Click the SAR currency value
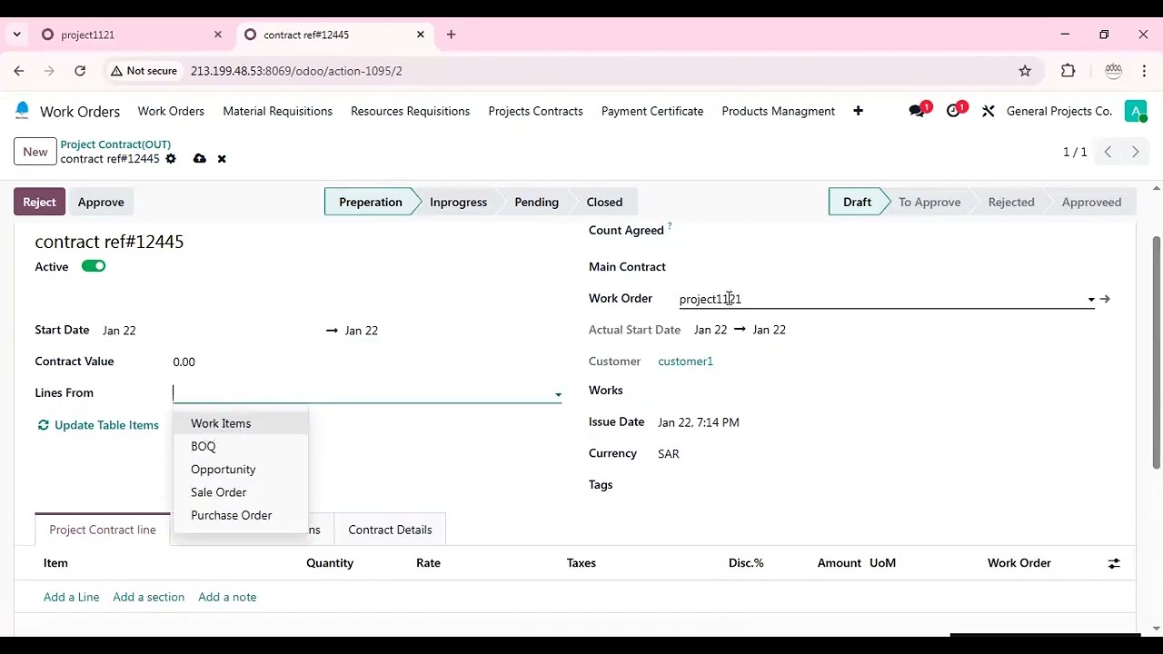The image size is (1163, 654). tap(669, 454)
